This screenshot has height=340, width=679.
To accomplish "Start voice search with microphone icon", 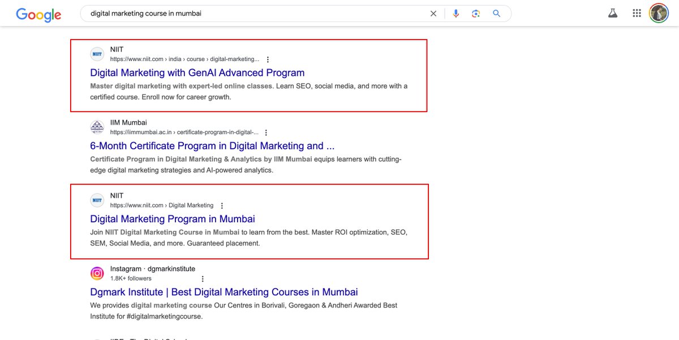I will coord(456,14).
